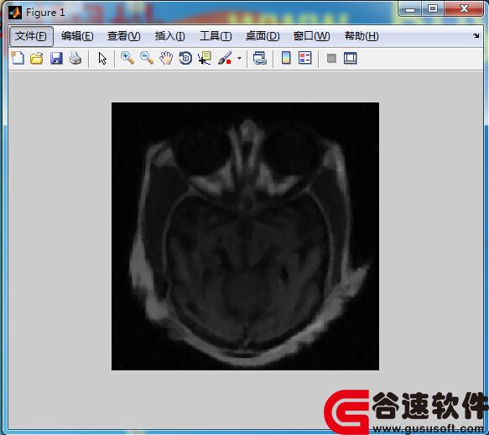This screenshot has width=489, height=435.
Task: Open the 文件(F) menu
Action: [31, 36]
